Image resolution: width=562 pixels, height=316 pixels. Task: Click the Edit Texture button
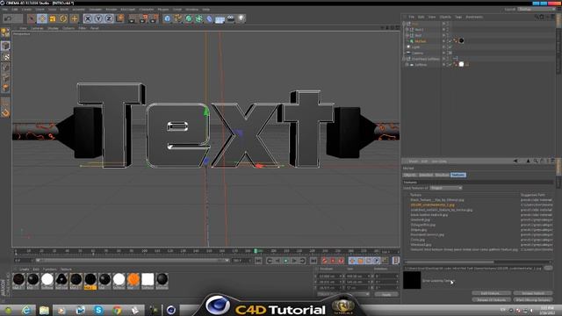click(491, 293)
